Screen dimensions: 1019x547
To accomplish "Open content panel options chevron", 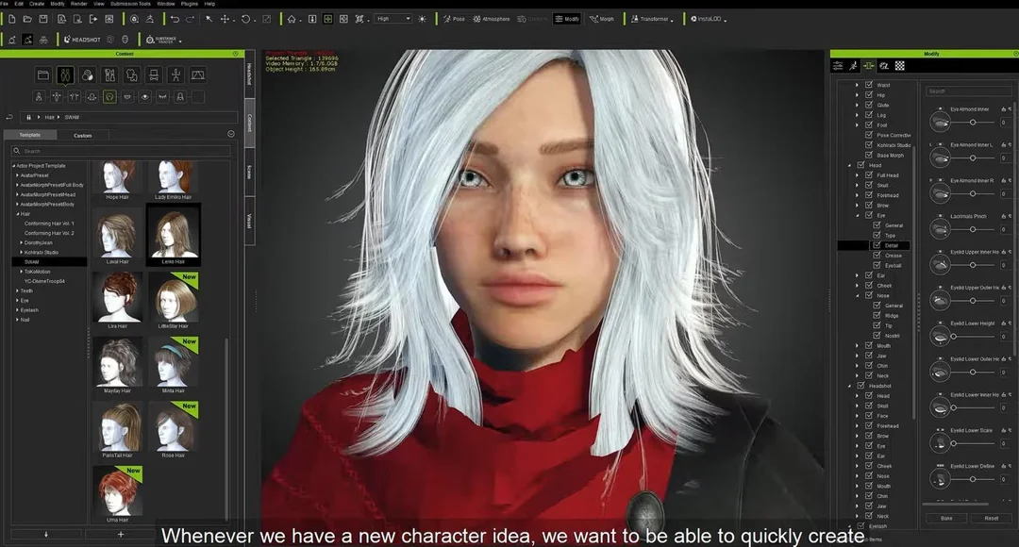I will tap(231, 134).
